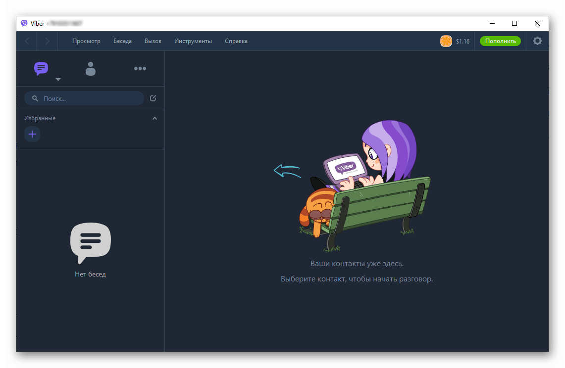The height and width of the screenshot is (368, 565).
Task: Open the chats panel icon
Action: tap(41, 69)
